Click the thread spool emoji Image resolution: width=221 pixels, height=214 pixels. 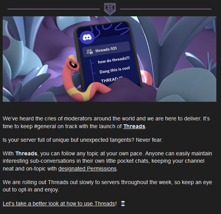pos(122,204)
